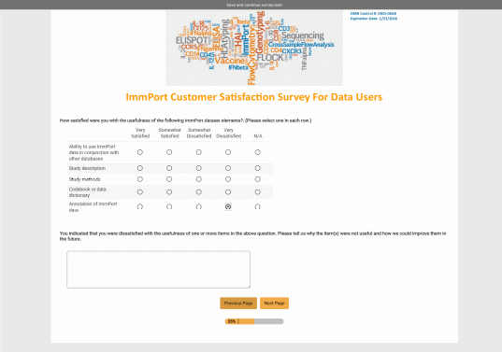Select Somewhat Satisfied for Study methods
The height and width of the screenshot is (352, 502).
click(169, 179)
